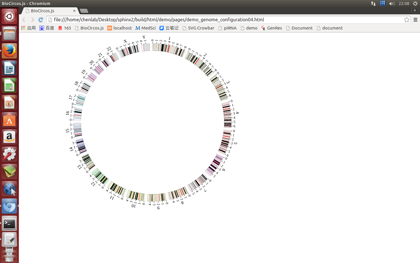Open the localhost bookmark

[x=120, y=28]
